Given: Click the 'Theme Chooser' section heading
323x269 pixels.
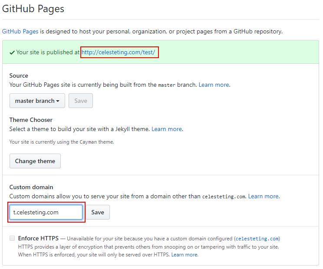Looking at the screenshot, I should point(31,120).
